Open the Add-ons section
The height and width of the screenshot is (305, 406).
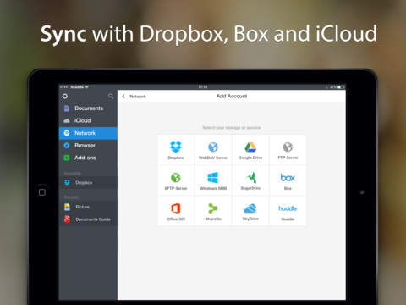click(x=88, y=158)
